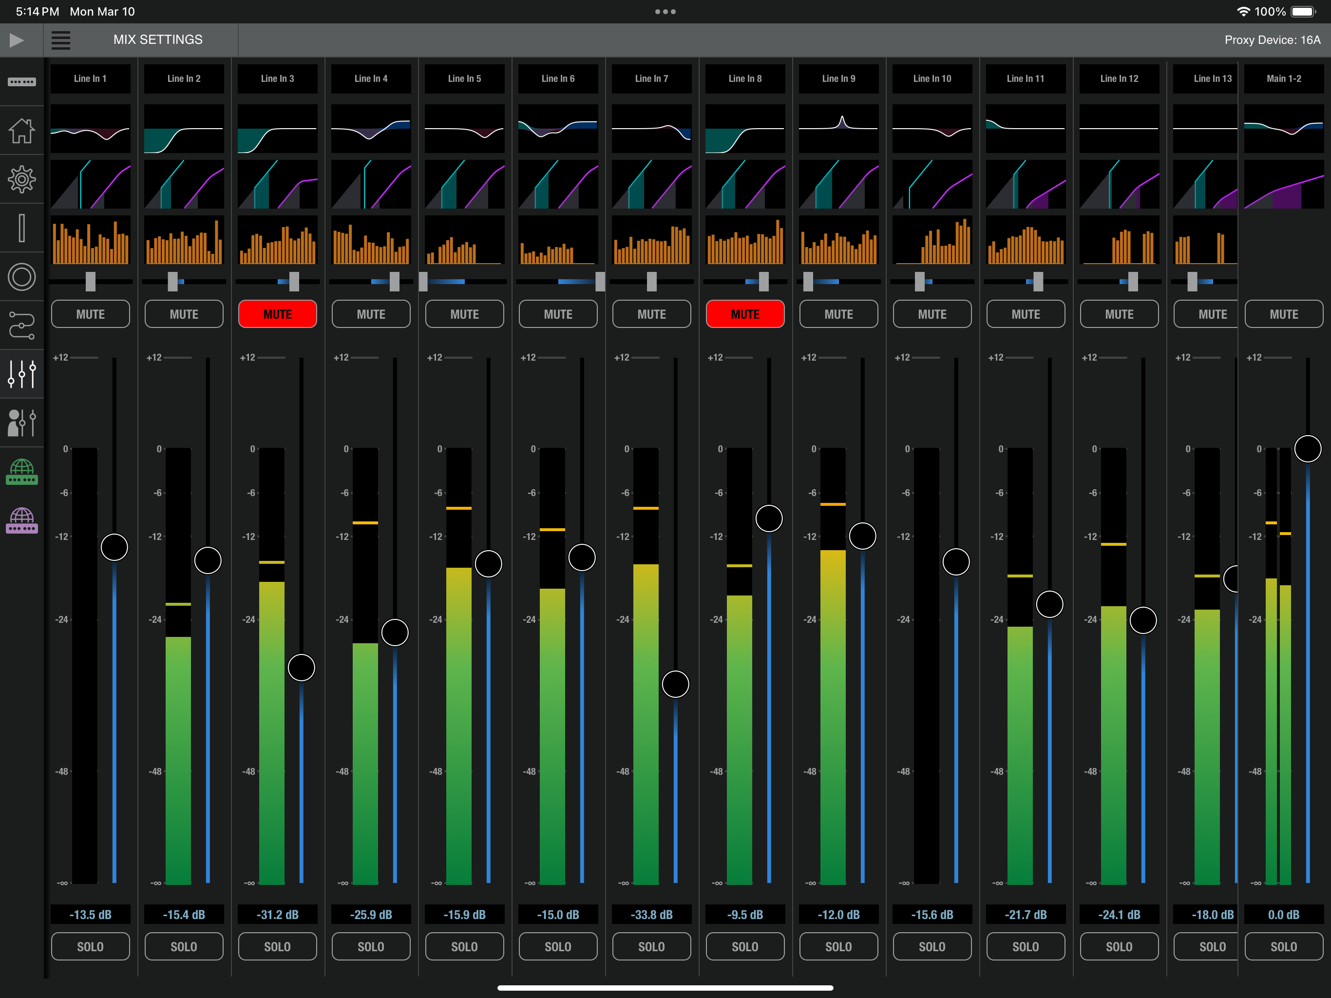The height and width of the screenshot is (998, 1331).
Task: Solo Line In 11 channel
Action: 1026,946
